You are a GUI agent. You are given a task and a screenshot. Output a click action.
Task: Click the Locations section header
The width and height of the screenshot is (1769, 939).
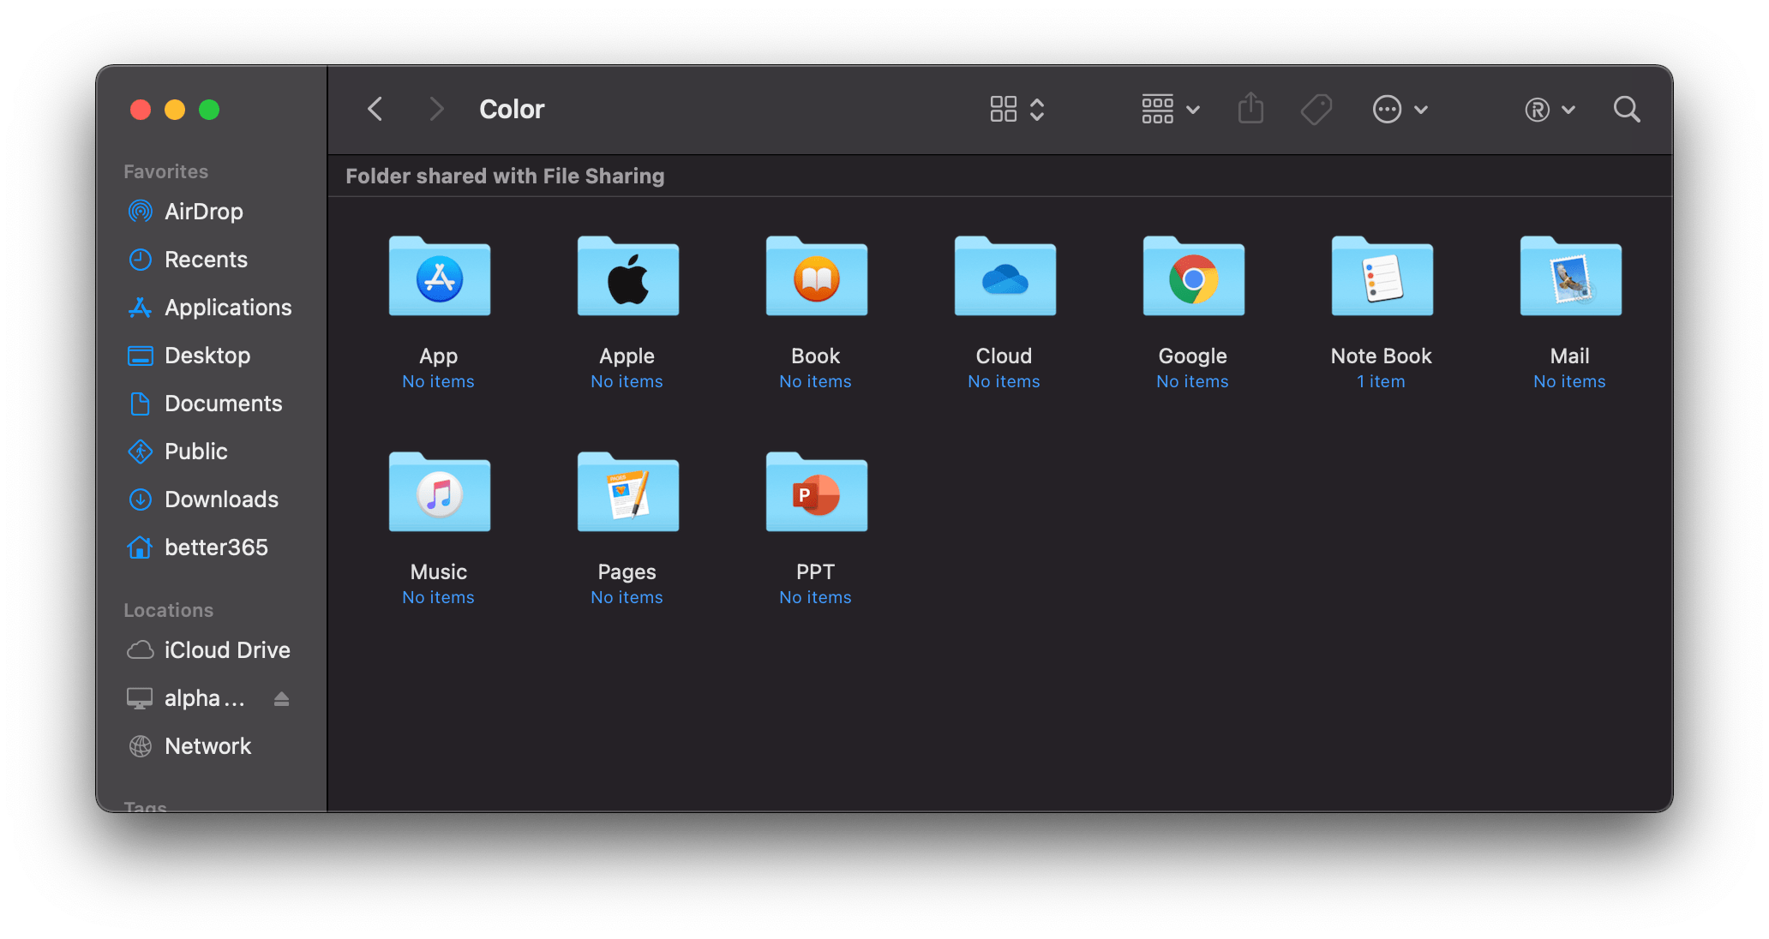click(x=168, y=610)
